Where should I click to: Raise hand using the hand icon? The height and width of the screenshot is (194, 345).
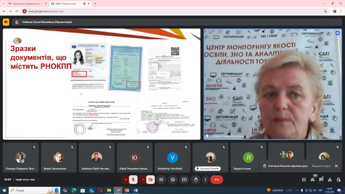click(x=196, y=180)
